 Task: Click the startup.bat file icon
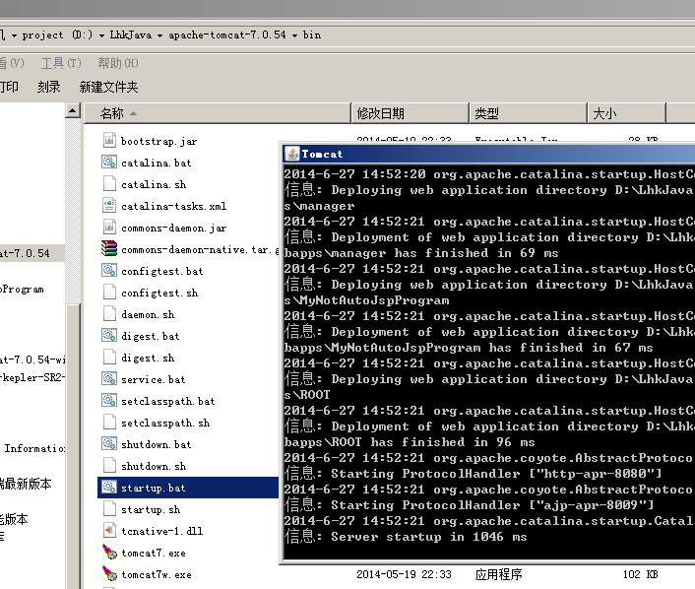tap(109, 487)
